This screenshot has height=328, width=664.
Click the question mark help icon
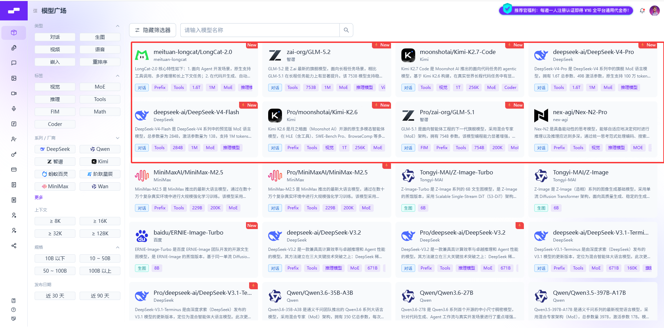13,310
